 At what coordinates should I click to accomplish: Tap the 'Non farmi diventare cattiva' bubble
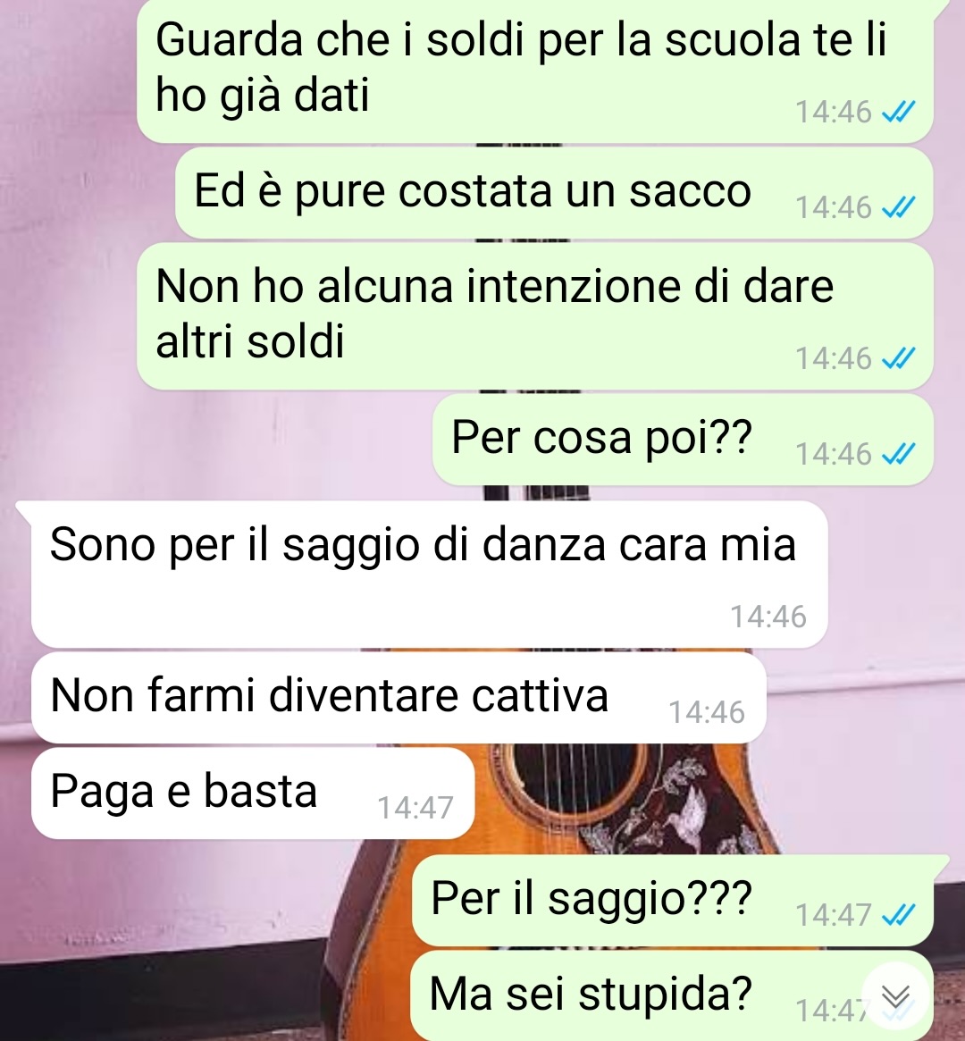(399, 698)
